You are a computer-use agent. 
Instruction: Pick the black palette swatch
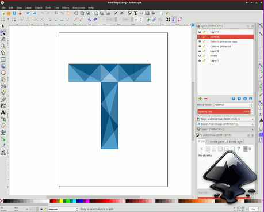(x=5, y=201)
